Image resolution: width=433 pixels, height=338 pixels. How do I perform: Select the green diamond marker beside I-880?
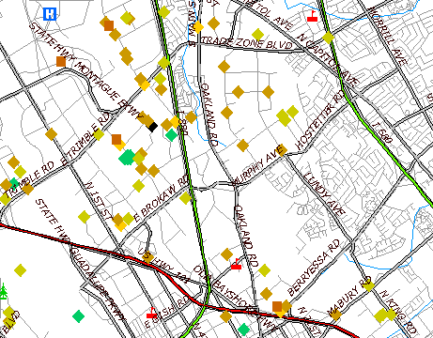[x=171, y=135]
